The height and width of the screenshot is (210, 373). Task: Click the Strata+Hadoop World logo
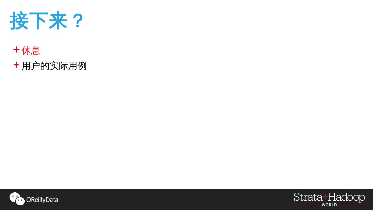tap(329, 199)
